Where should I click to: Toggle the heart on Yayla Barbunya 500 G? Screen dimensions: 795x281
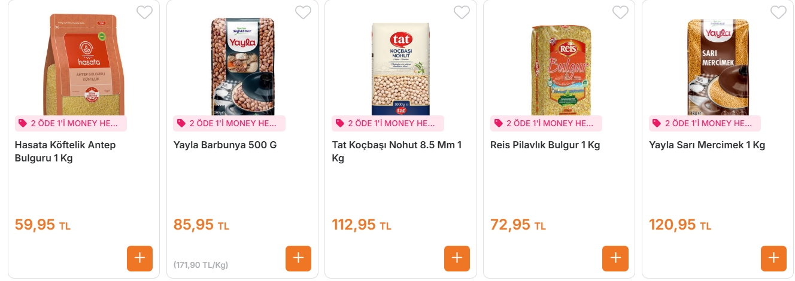point(304,12)
